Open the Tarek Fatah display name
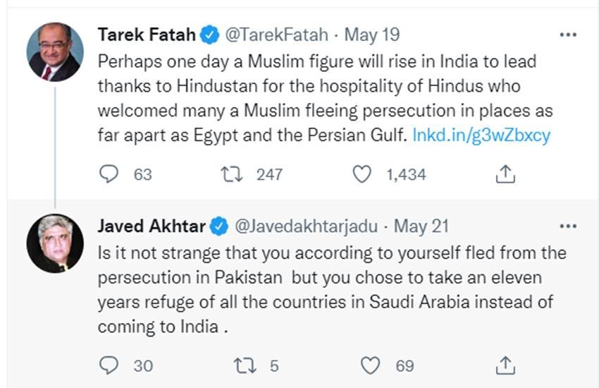This screenshot has height=388, width=599. pos(147,35)
